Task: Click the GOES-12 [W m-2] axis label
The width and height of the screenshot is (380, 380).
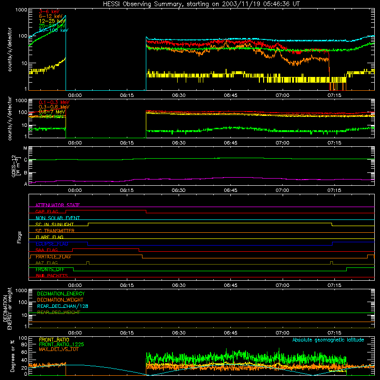Action: (16, 166)
